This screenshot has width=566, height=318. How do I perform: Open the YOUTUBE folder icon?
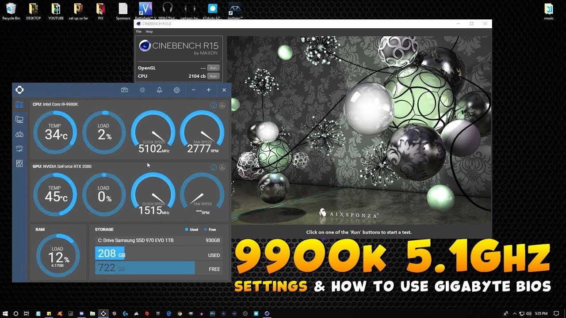pyautogui.click(x=56, y=12)
